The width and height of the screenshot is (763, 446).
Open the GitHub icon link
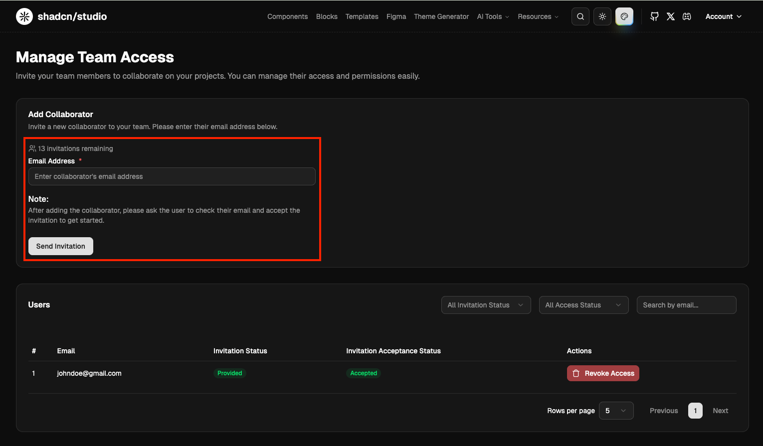click(654, 16)
